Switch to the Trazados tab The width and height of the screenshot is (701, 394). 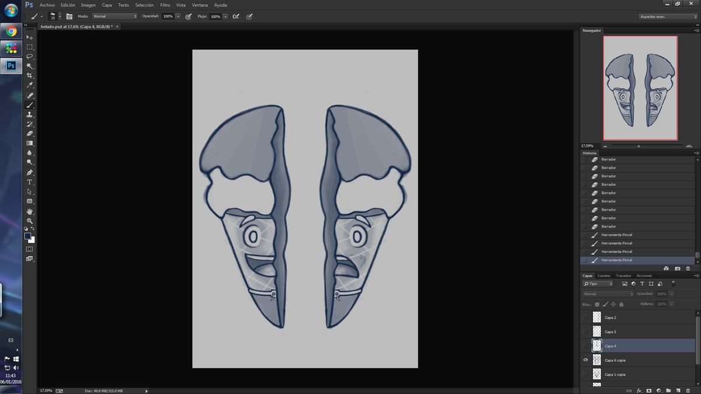pos(623,276)
